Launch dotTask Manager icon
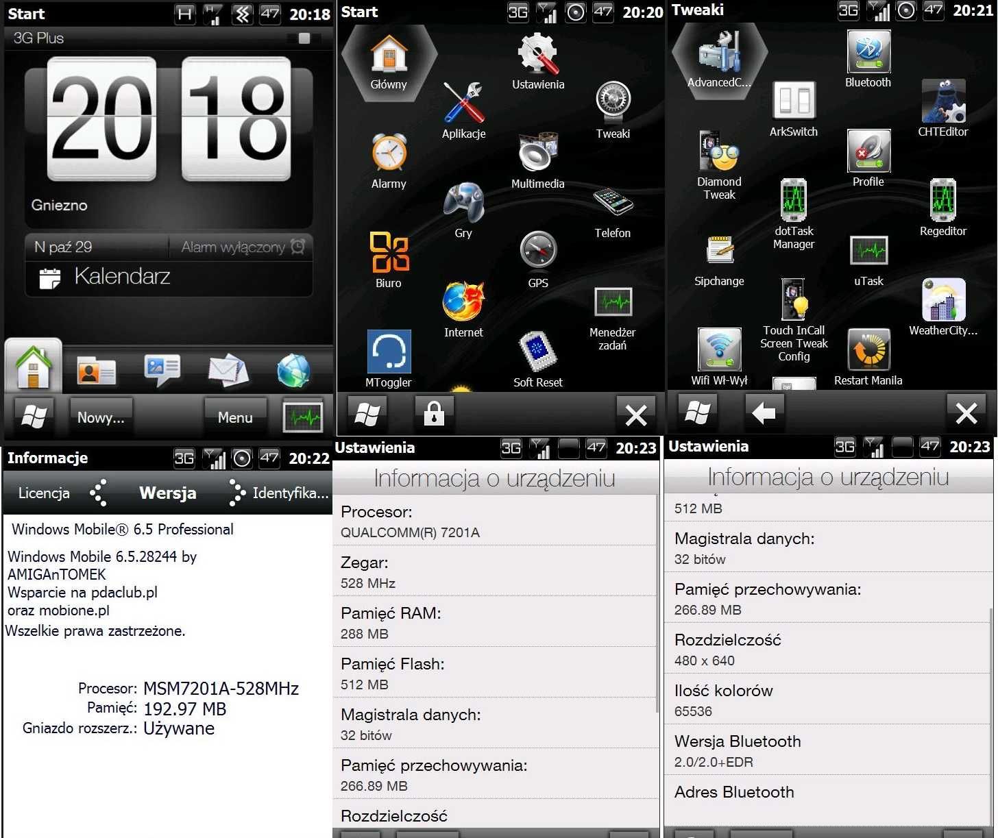This screenshot has width=998, height=838. 794,200
